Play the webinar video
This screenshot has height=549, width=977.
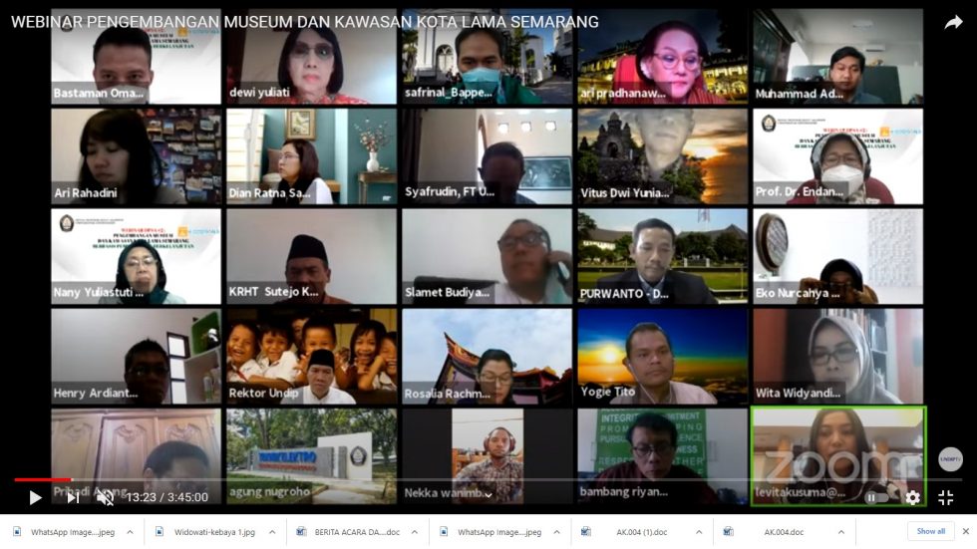coord(35,497)
